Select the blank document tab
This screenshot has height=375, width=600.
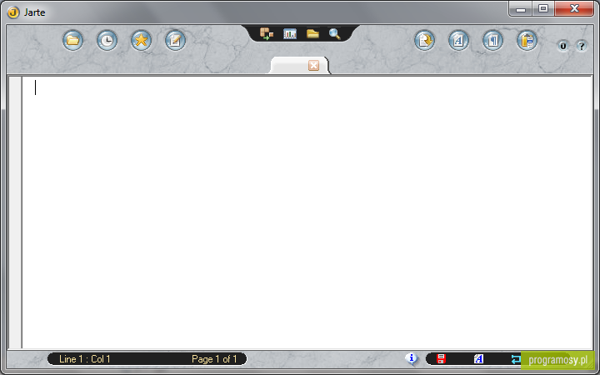(299, 66)
